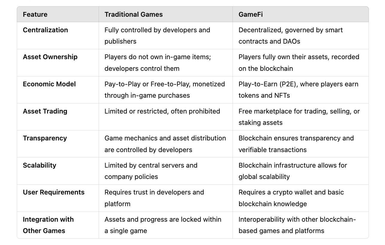This screenshot has height=245, width=385.
Task: Click the 'Fully controlled by developers' cell
Action: tap(157, 36)
